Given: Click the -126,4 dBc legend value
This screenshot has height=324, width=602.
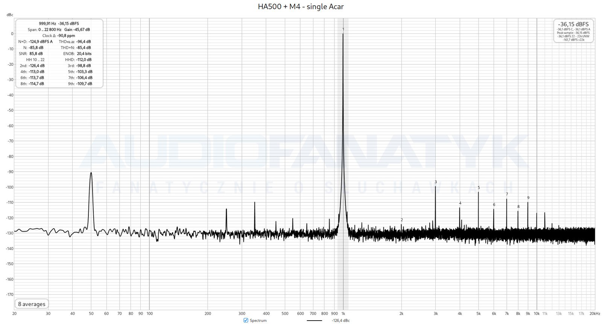Looking at the screenshot, I should tap(341, 321).
